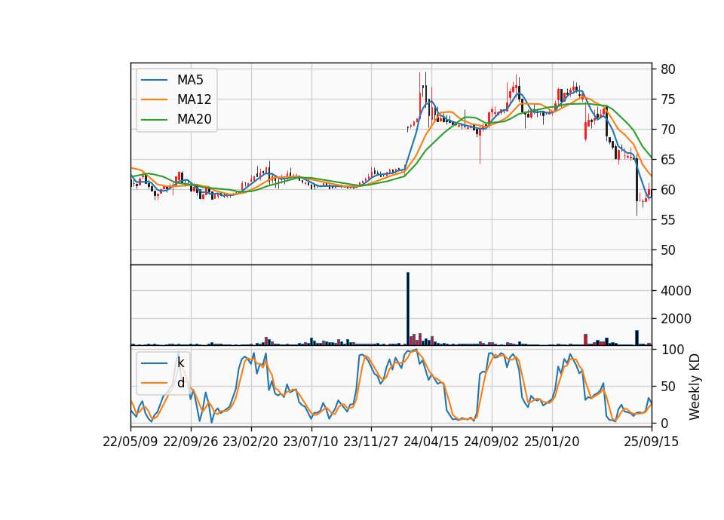
Task: Click the d legend label in KD panel
Action: point(180,383)
